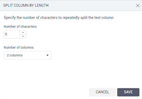
Task: Open the Number of columns dropdown
Action: [28, 55]
